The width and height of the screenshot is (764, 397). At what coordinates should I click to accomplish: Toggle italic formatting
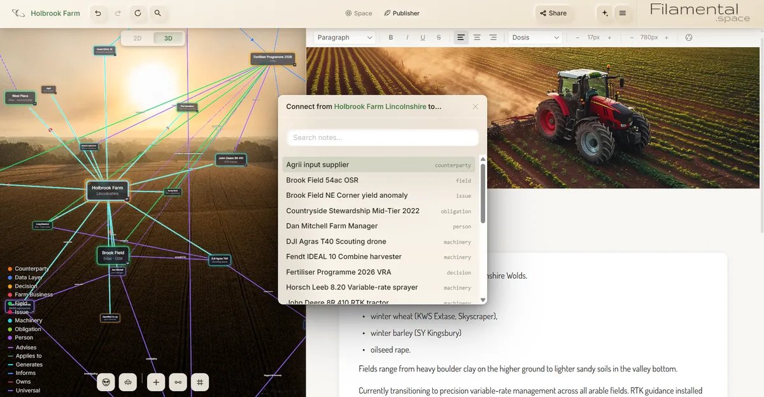click(x=407, y=38)
